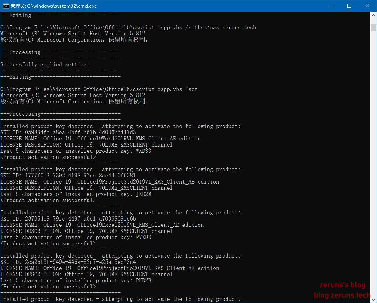Click the cmd.exe icon in title bar
377x303 pixels.
pyautogui.click(x=6, y=6)
